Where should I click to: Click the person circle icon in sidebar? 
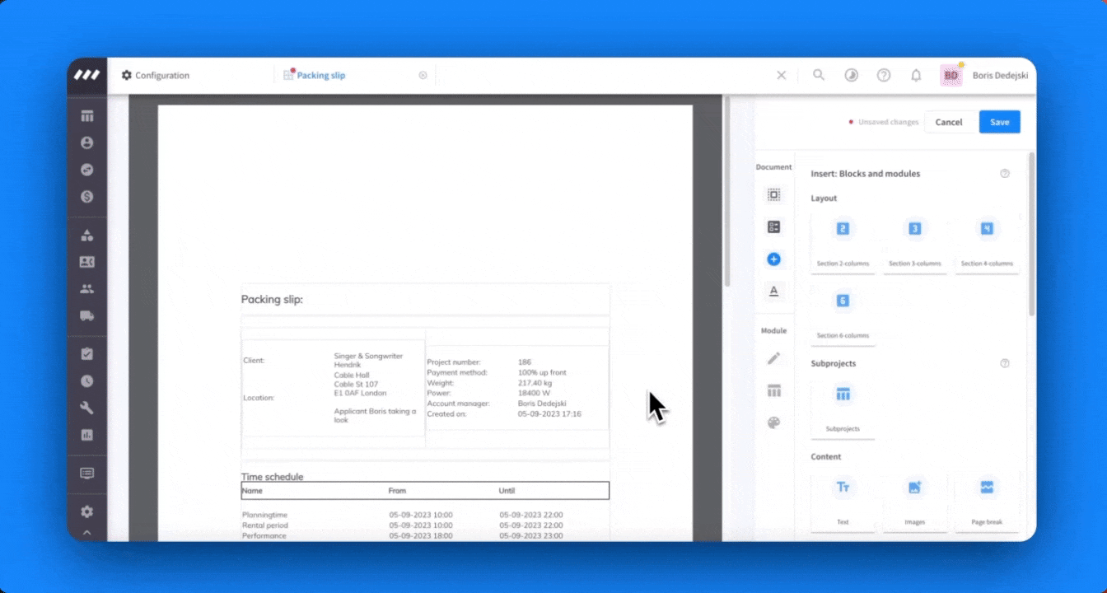pos(86,142)
